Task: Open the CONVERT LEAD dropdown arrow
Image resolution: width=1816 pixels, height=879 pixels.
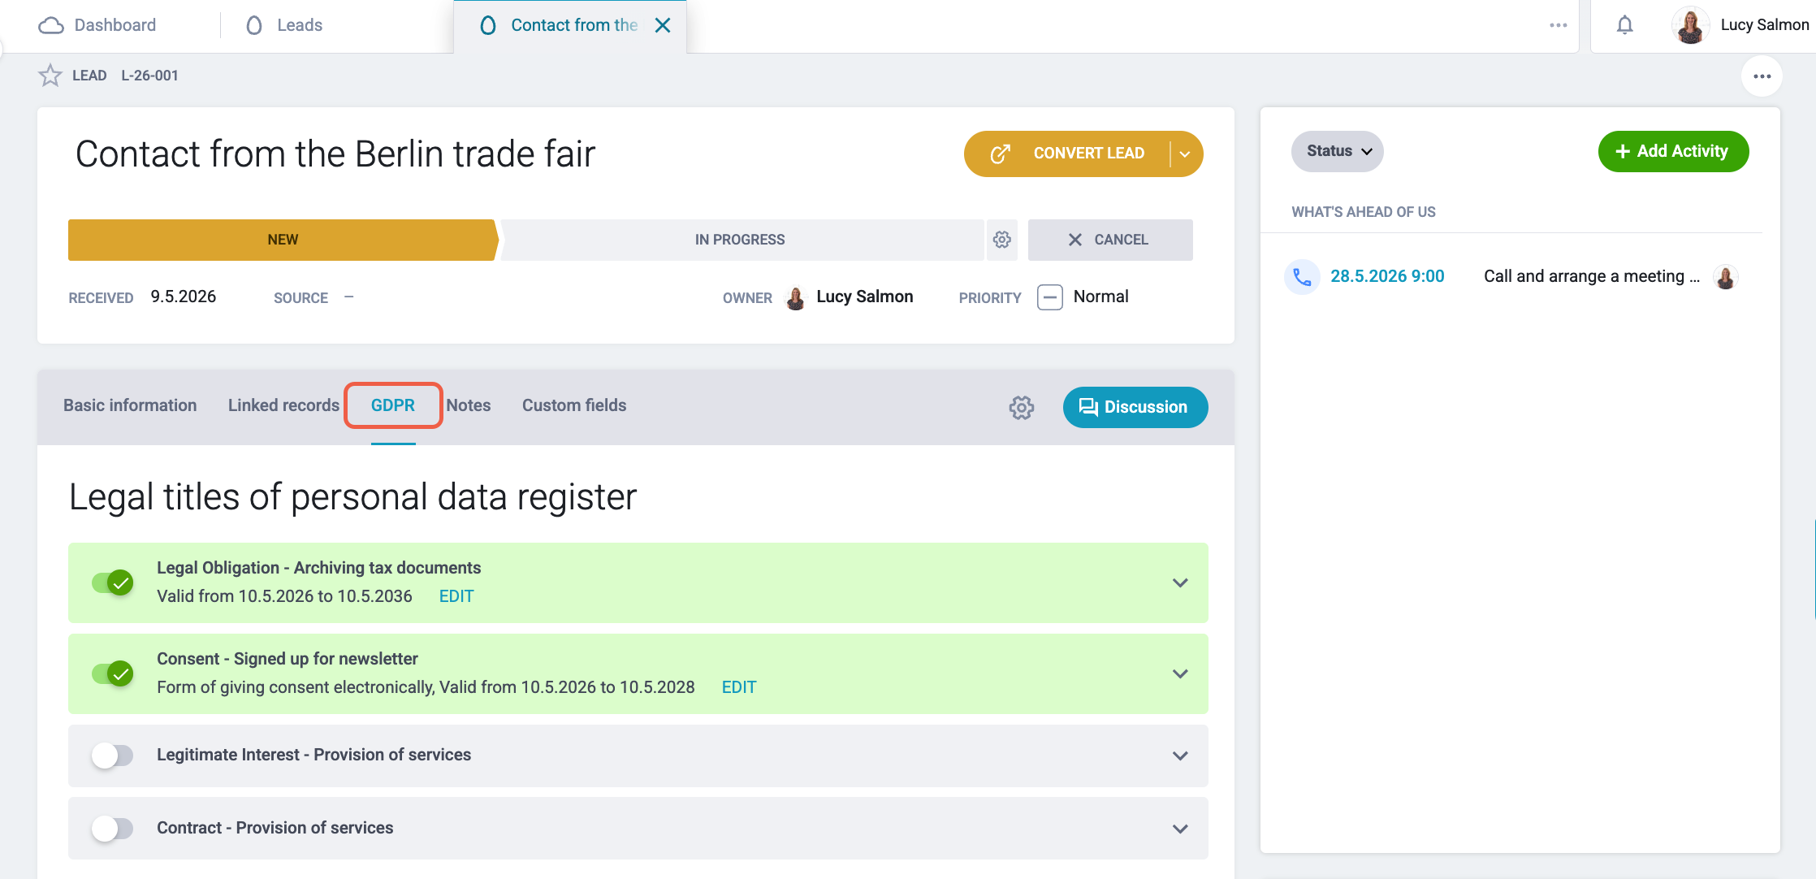Action: coord(1185,154)
